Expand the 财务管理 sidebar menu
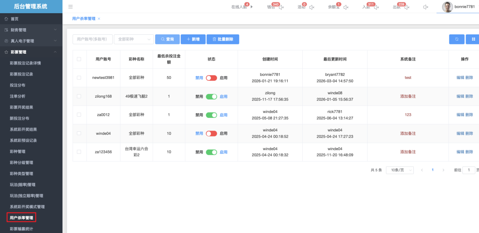Viewport: 479px width, 233px height. 31,30
